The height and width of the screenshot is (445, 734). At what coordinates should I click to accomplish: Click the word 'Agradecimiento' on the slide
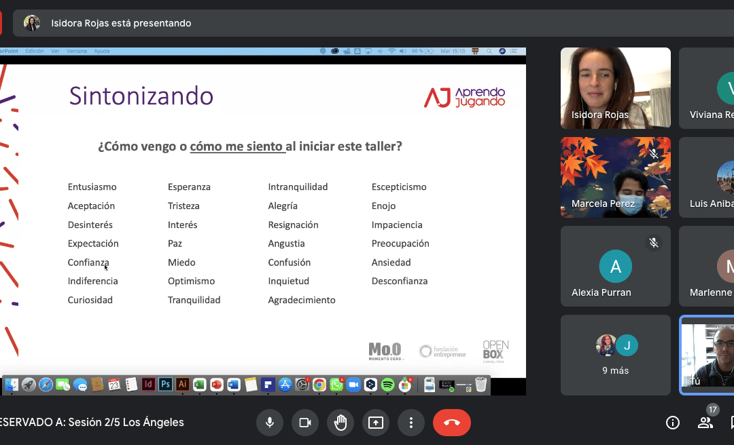(302, 300)
